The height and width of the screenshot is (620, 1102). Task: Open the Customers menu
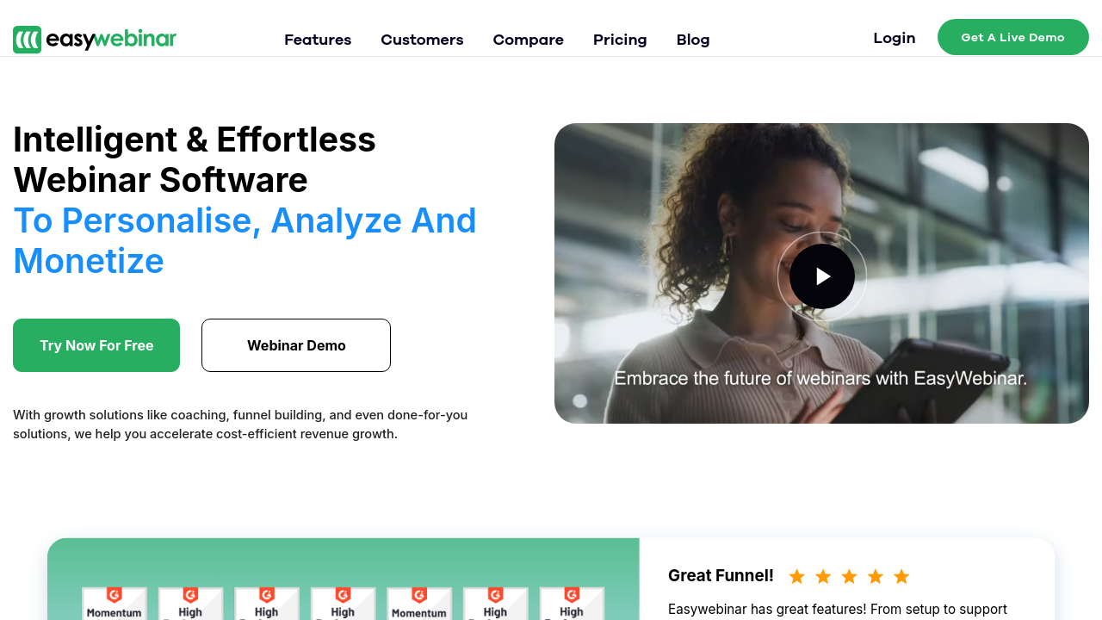click(422, 40)
